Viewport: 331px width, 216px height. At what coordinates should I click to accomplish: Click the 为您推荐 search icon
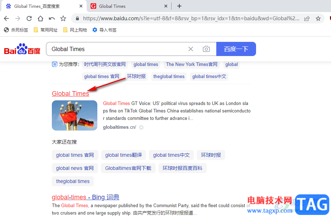[54, 64]
